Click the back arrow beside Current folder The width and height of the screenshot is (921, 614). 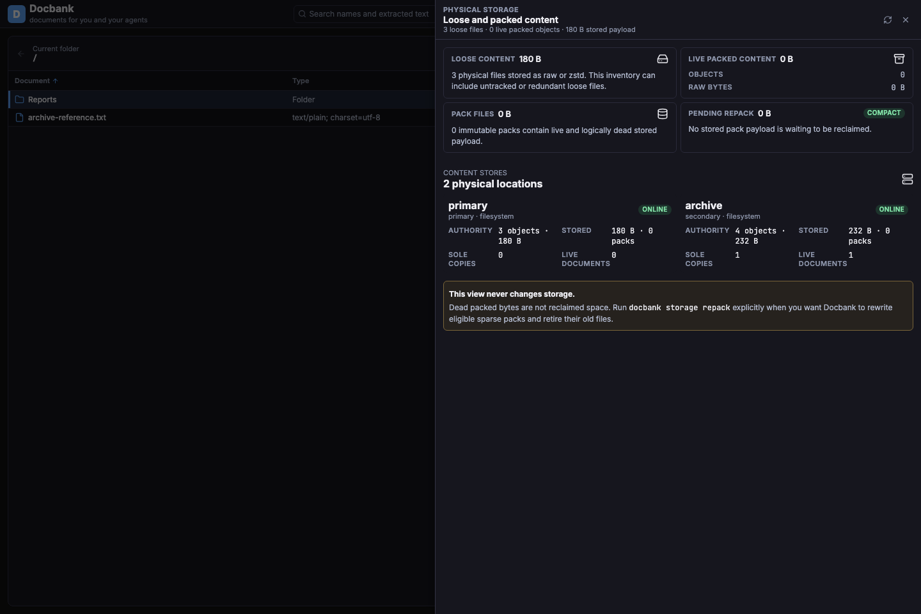pos(21,54)
